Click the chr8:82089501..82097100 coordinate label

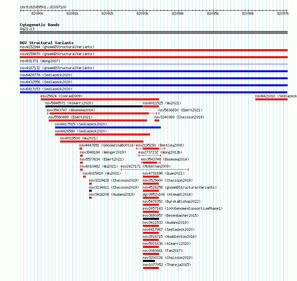coord(43,7)
